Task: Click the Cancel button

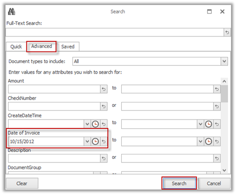Action: (x=214, y=183)
